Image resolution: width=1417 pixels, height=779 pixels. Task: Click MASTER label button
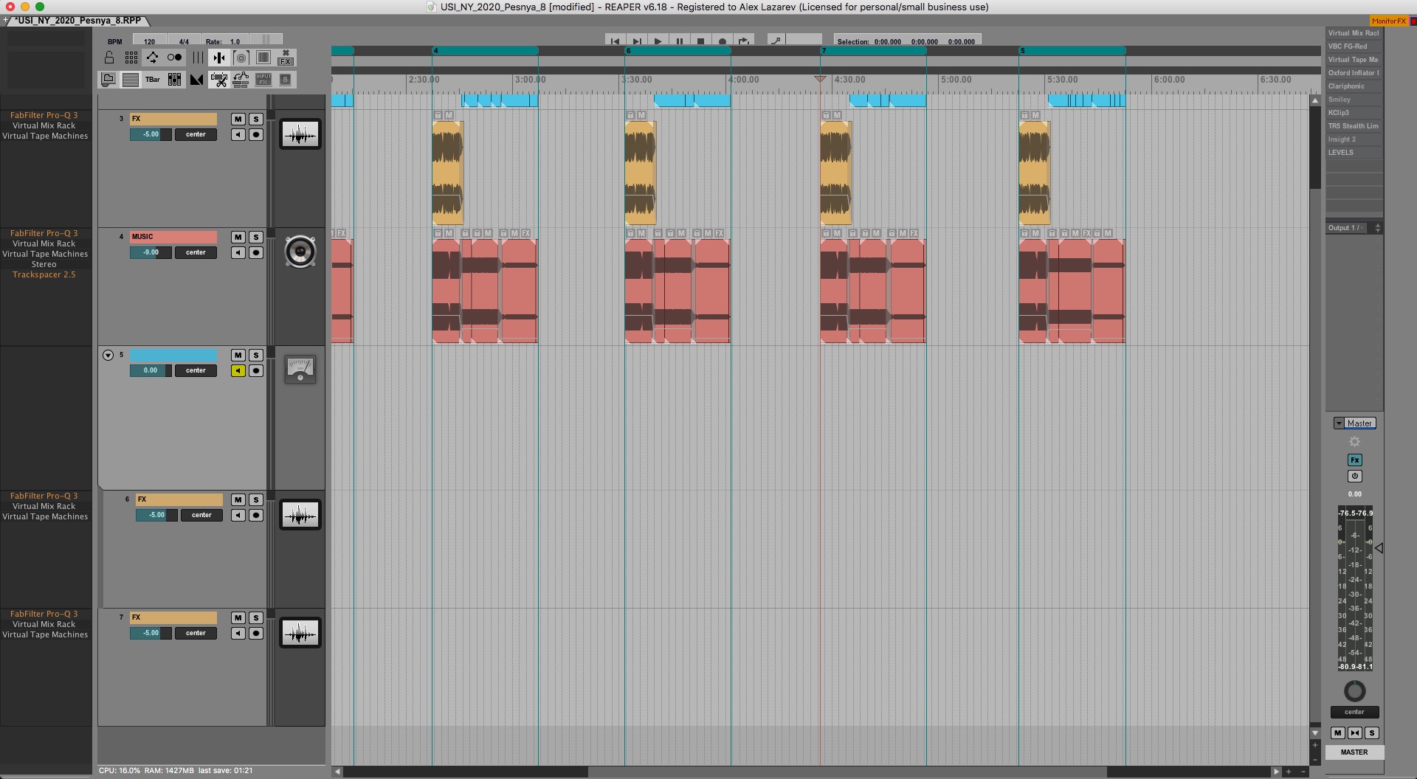point(1354,752)
